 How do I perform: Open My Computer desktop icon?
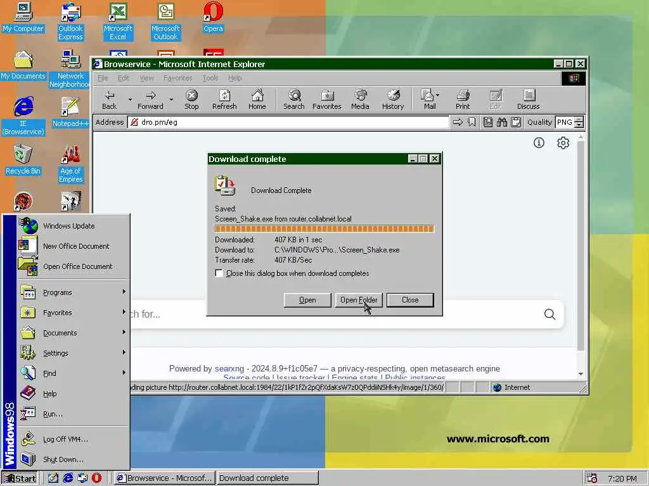pyautogui.click(x=23, y=18)
